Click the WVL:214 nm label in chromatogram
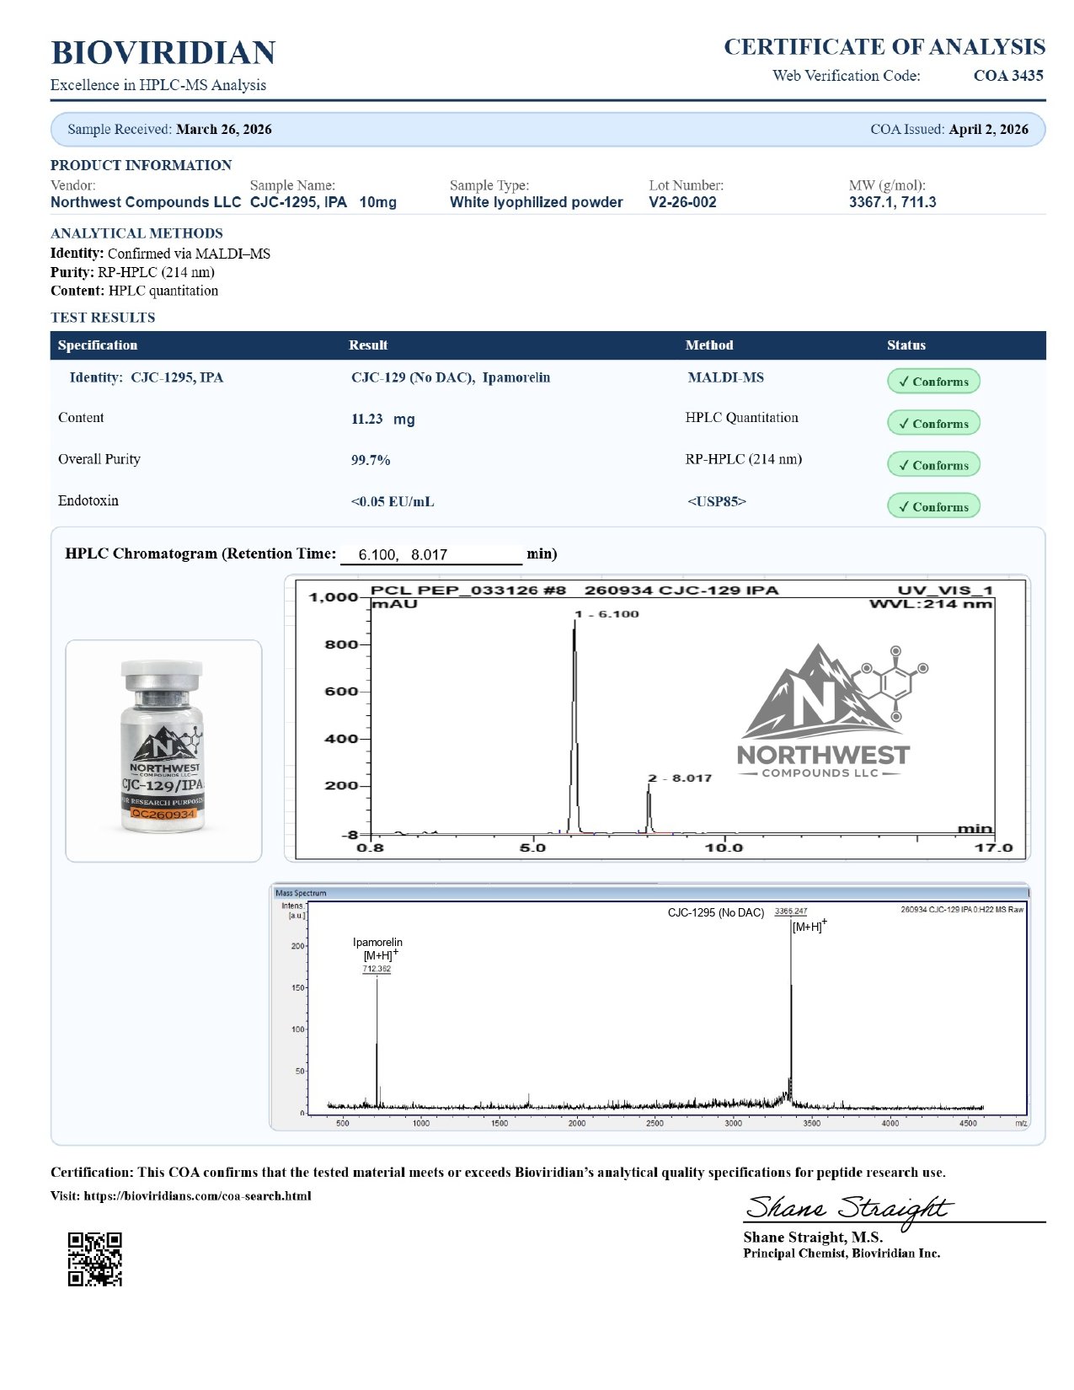 (931, 604)
